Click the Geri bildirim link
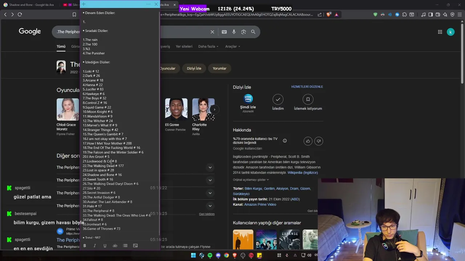 [x=207, y=214]
